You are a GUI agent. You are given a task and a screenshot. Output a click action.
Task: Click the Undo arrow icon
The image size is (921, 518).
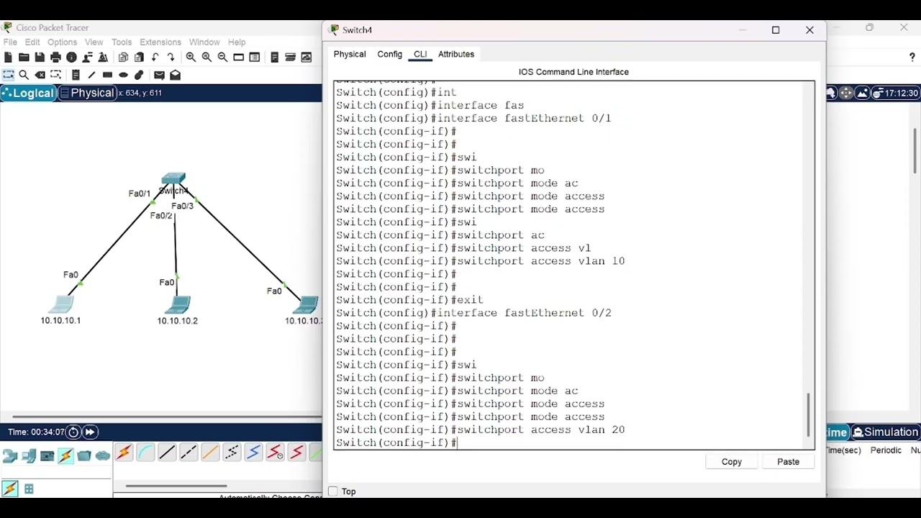coord(155,58)
